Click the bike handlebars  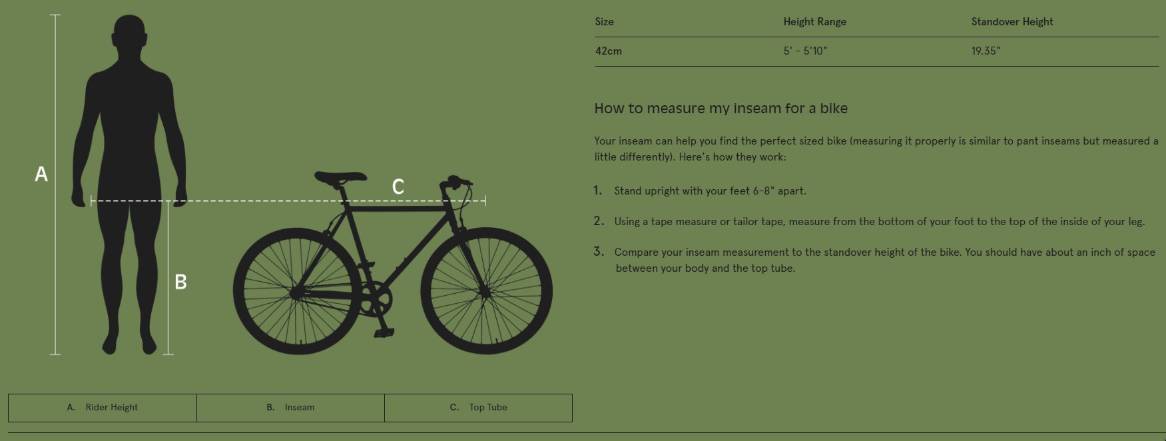[x=455, y=181]
